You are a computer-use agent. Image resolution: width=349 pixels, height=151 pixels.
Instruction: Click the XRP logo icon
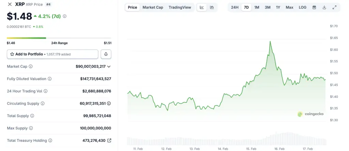pos(10,4)
